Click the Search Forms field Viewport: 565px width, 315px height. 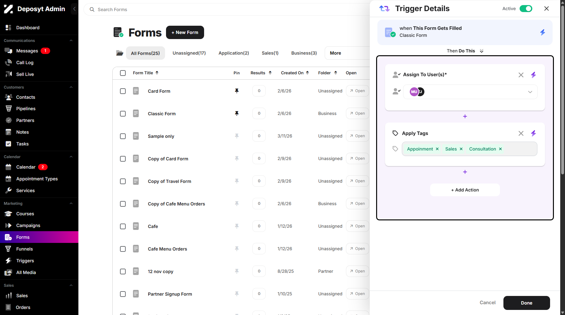tap(227, 10)
